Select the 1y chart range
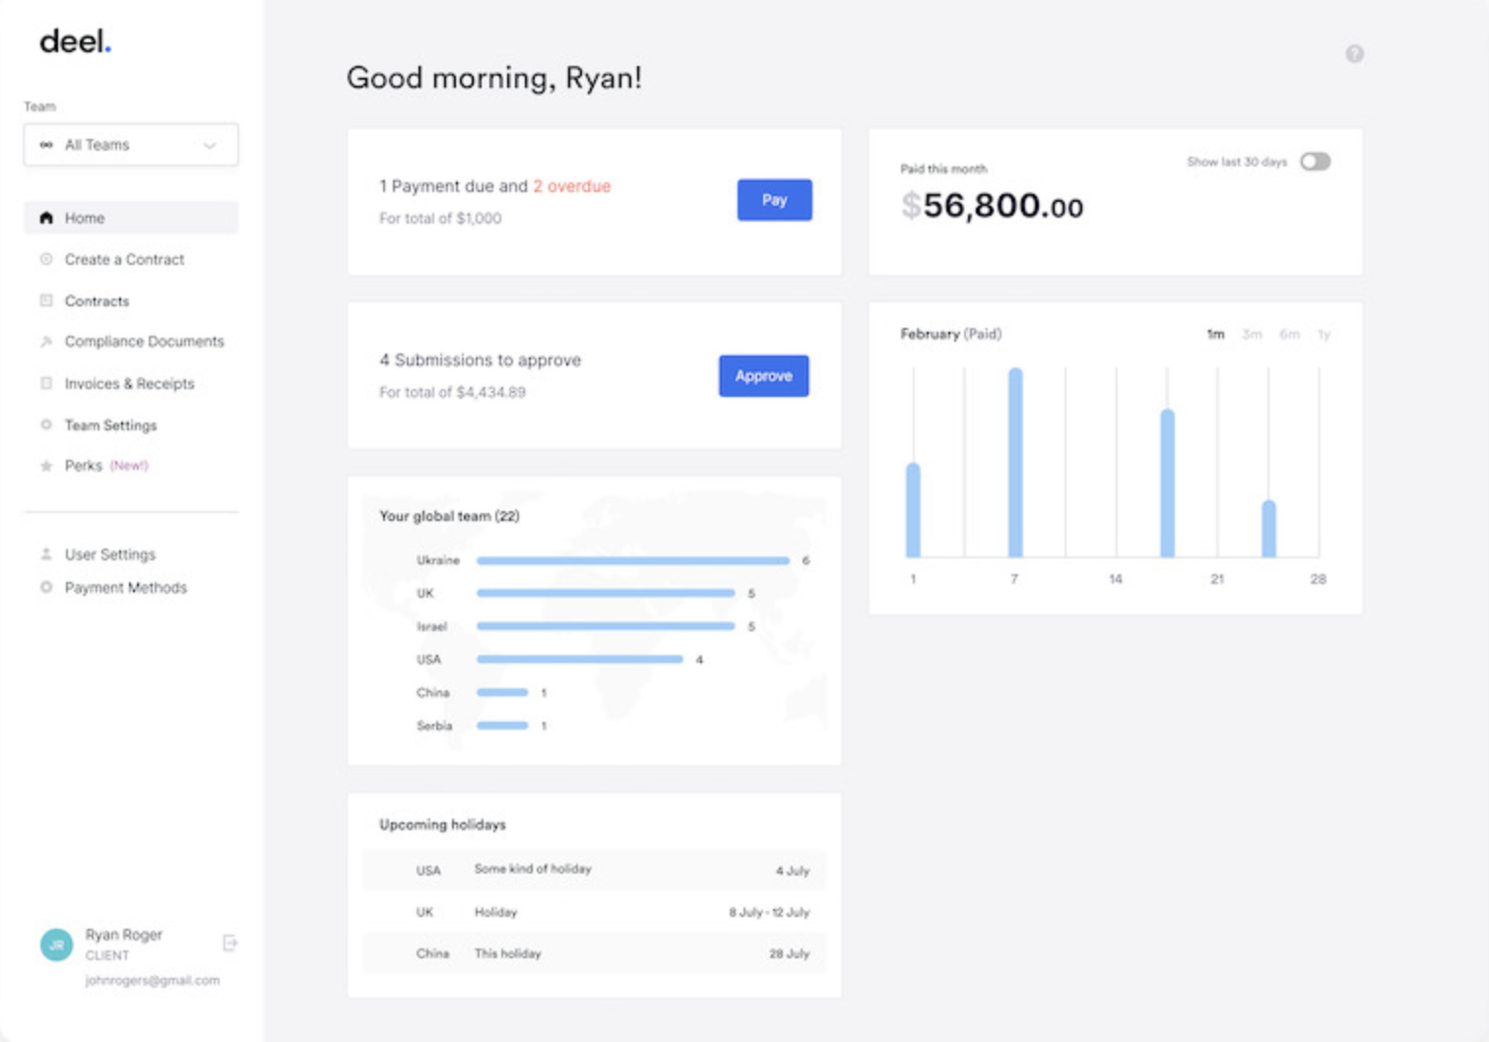The width and height of the screenshot is (1489, 1042). (x=1325, y=335)
